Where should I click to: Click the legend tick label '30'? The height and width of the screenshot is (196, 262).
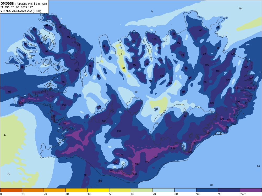67,194
